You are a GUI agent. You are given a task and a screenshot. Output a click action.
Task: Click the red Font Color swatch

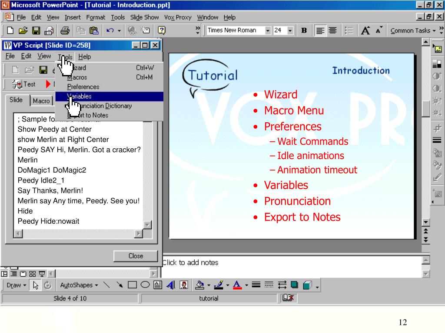(237, 285)
